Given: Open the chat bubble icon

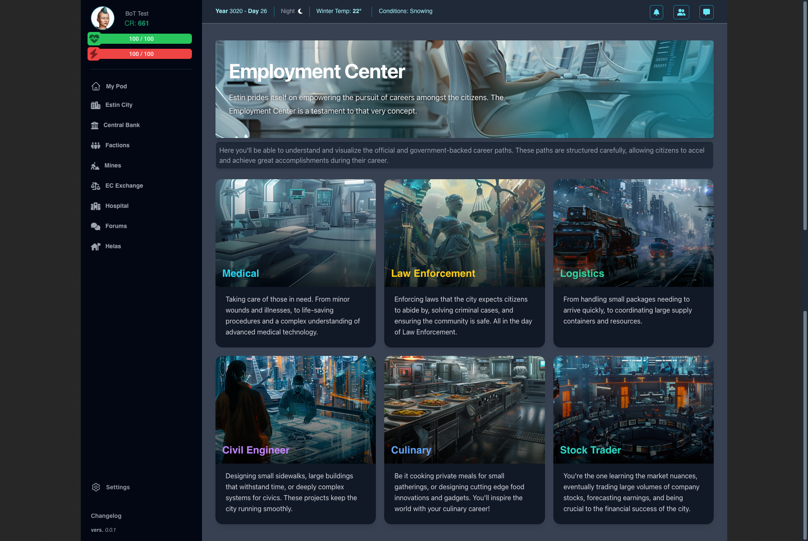Looking at the screenshot, I should pos(706,12).
